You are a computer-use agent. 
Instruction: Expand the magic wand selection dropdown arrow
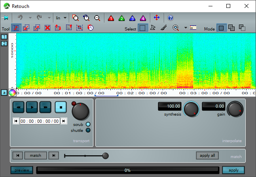(186, 28)
